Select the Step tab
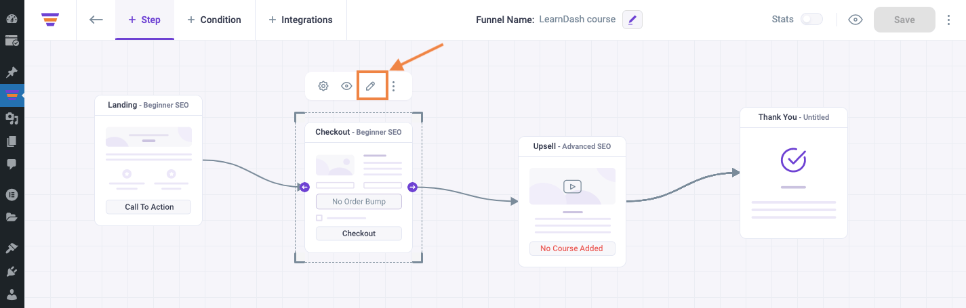The height and width of the screenshot is (308, 966). pyautogui.click(x=144, y=20)
